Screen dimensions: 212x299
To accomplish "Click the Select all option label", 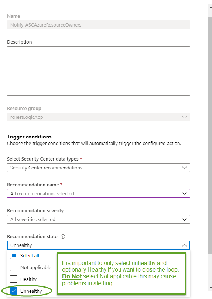I will [30, 256].
